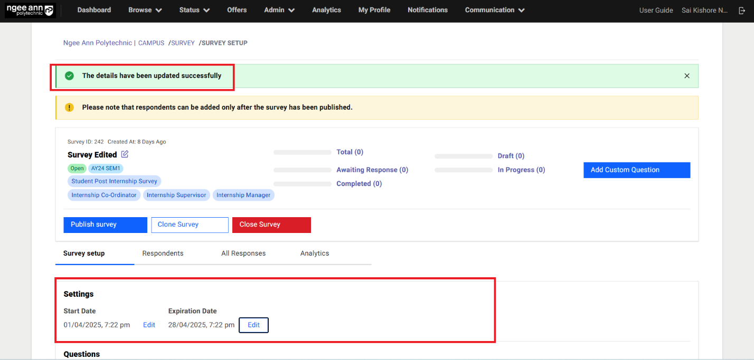Viewport: 754px width, 360px height.
Task: Click Add Custom Question button
Action: (x=636, y=170)
